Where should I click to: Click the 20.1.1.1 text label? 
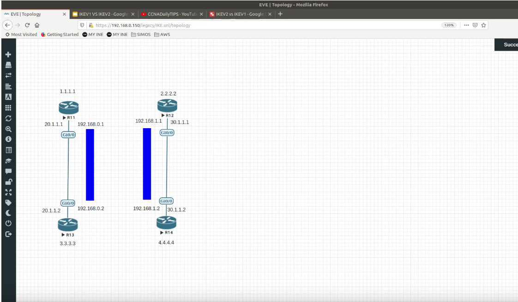pos(54,124)
